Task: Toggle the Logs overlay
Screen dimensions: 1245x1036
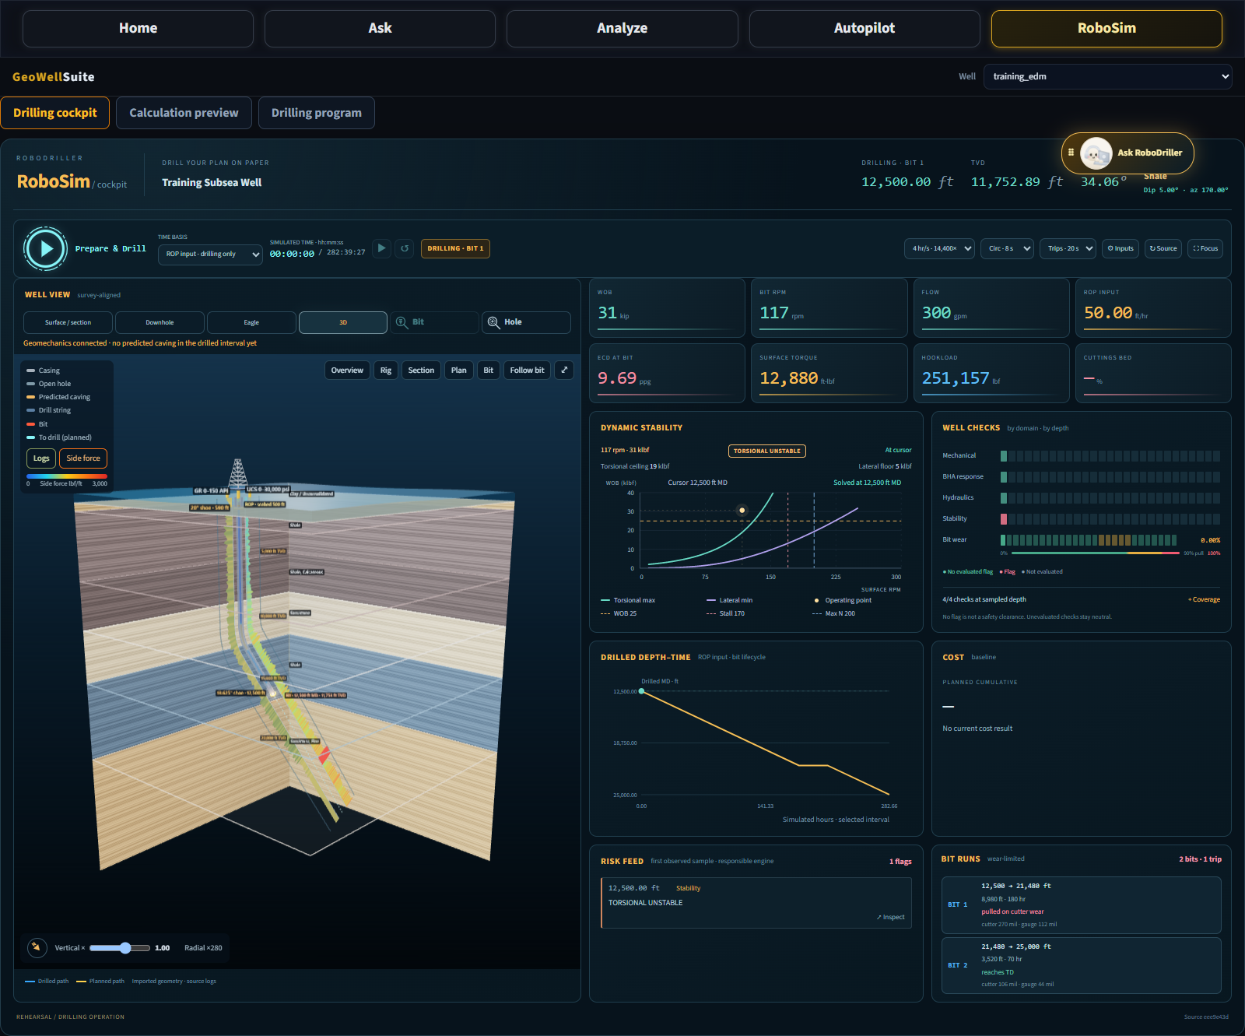Action: point(41,458)
